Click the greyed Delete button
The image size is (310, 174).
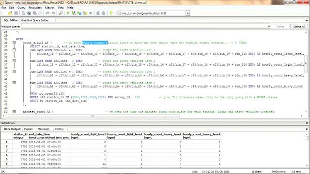tap(280, 27)
